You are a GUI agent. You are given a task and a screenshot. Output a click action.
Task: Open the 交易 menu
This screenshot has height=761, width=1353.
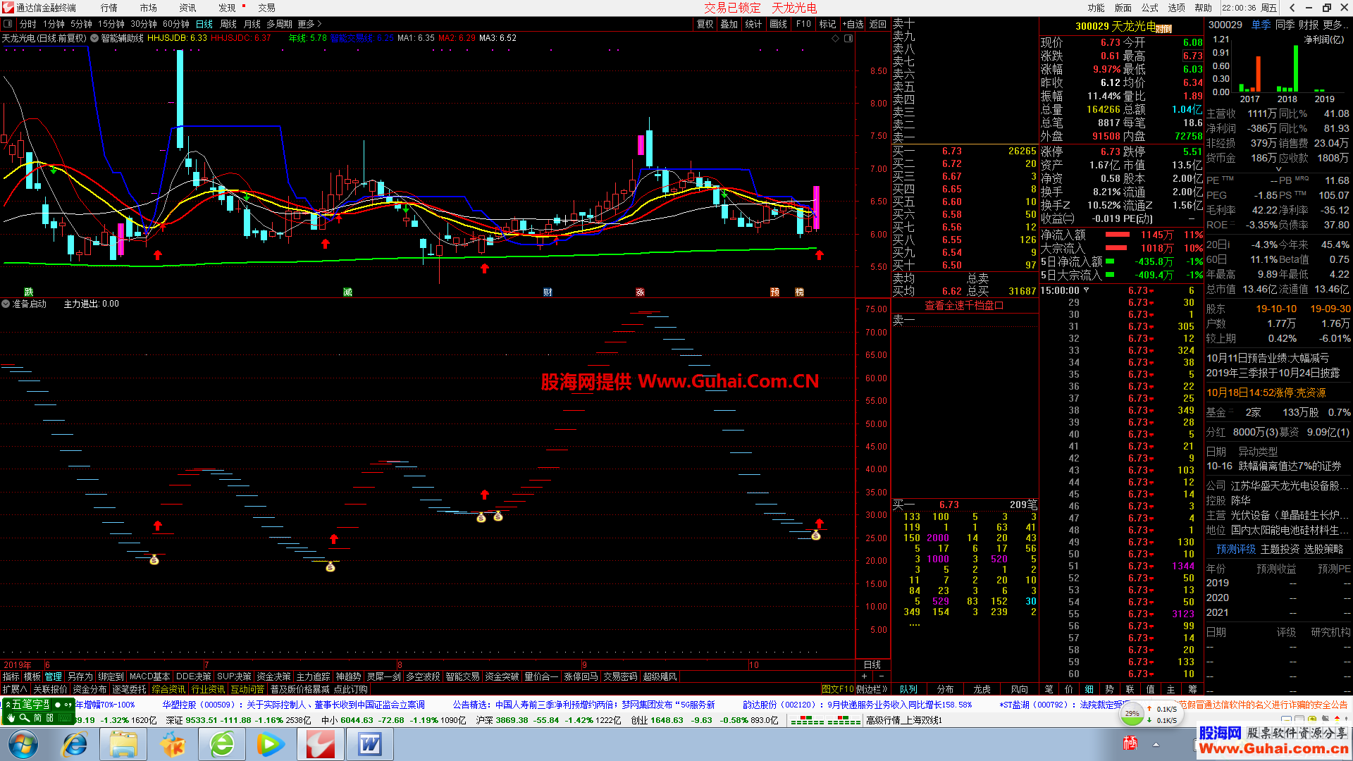[266, 8]
